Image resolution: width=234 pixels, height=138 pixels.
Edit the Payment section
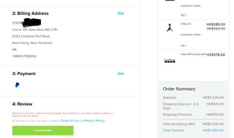tap(121, 74)
